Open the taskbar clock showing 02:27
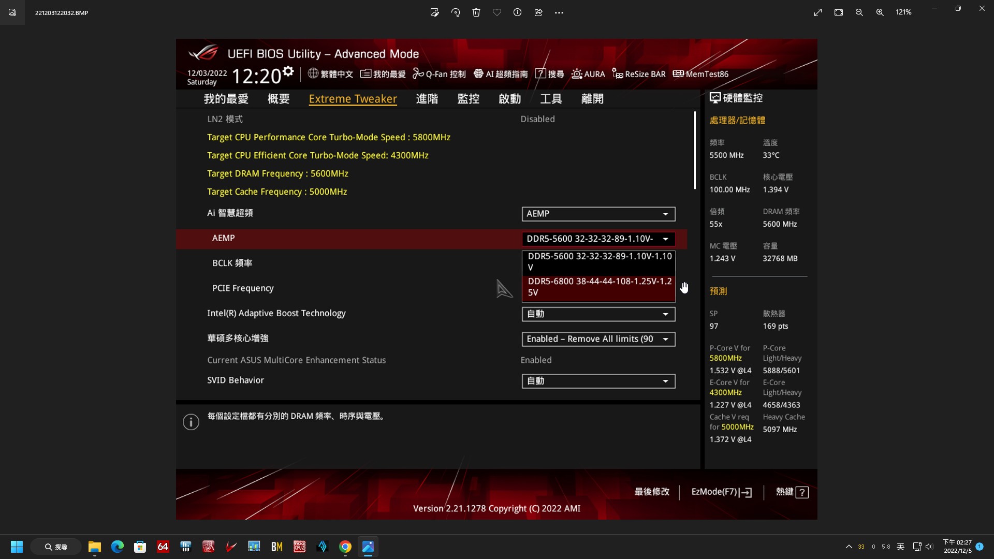This screenshot has width=994, height=559. [x=957, y=547]
